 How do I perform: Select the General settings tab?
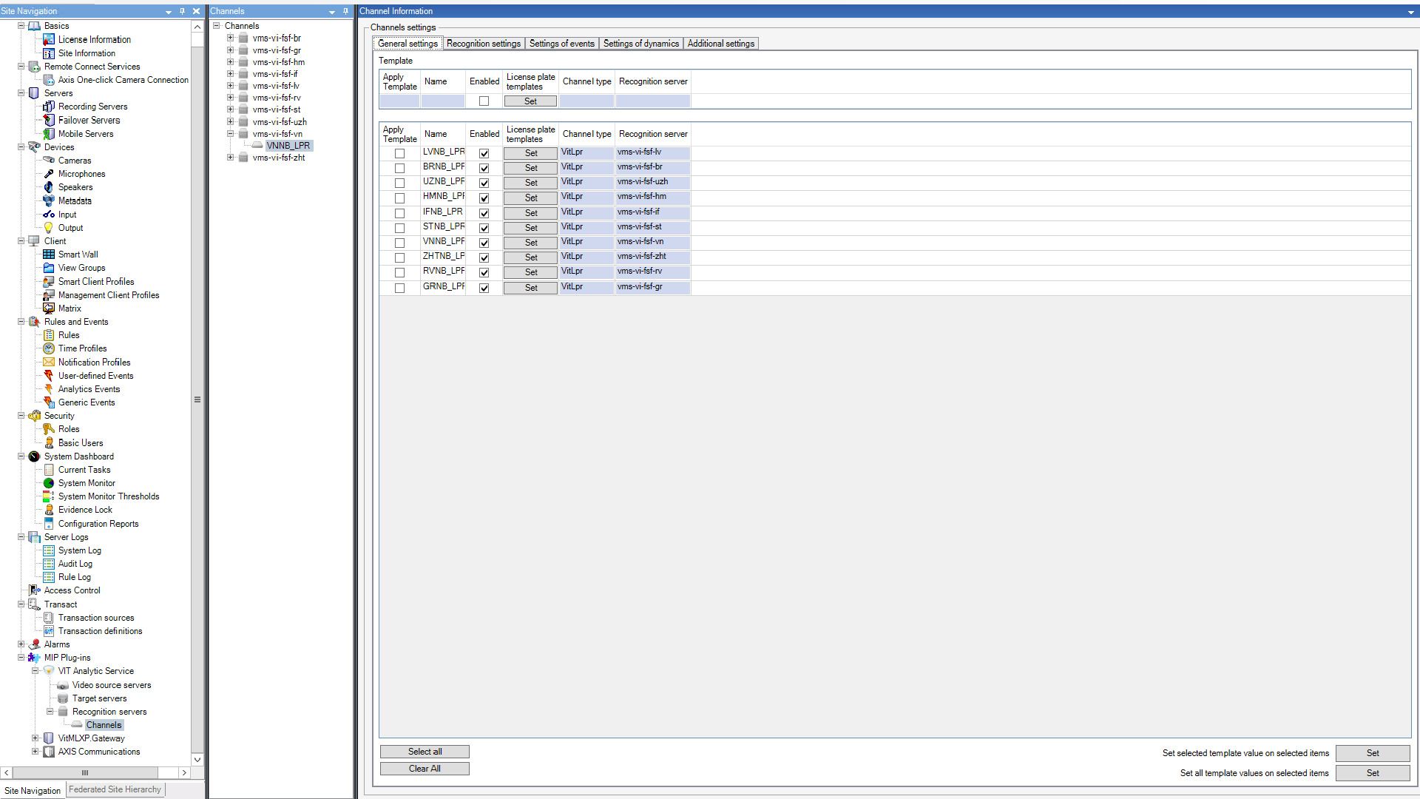[408, 44]
